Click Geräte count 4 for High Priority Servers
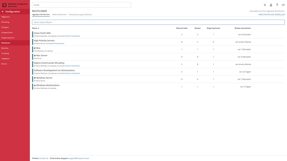 [x=197, y=42]
